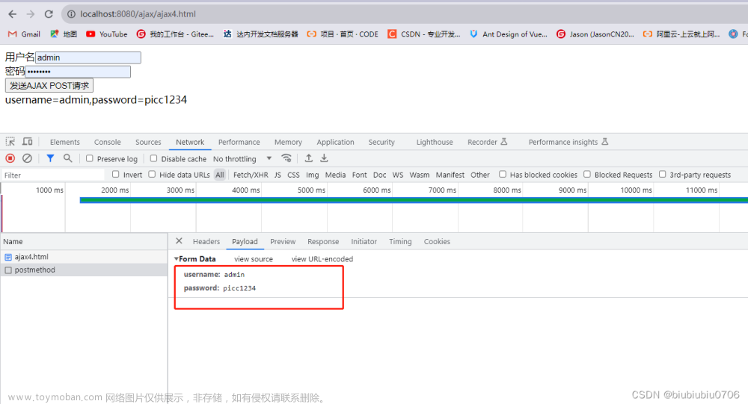The width and height of the screenshot is (748, 404).
Task: Filter requests by CSS
Action: point(293,175)
